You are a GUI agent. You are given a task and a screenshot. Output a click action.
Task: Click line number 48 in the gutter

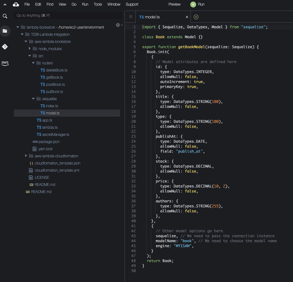pyautogui.click(x=133, y=261)
